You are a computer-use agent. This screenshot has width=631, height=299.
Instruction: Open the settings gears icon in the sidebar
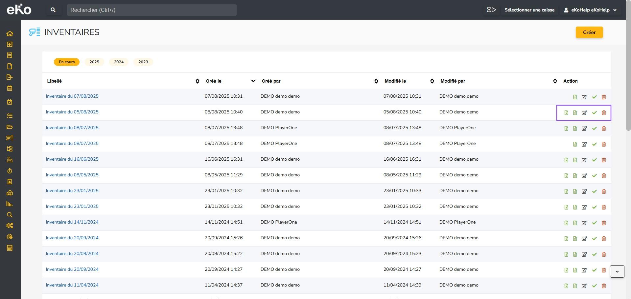(10, 226)
